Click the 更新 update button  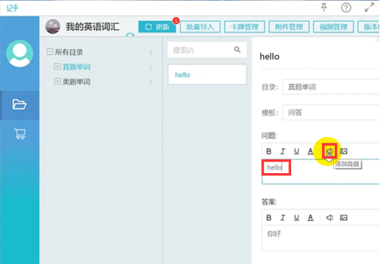(x=157, y=26)
